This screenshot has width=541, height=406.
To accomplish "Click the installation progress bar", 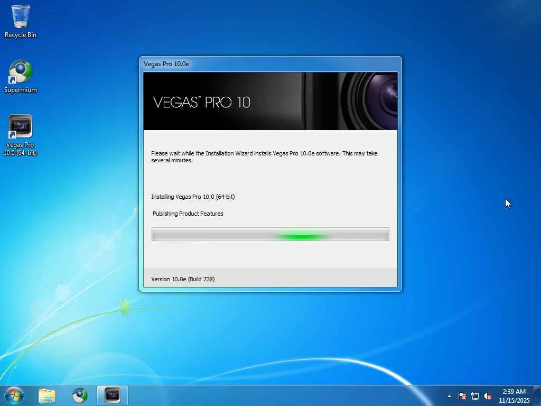I will [x=270, y=234].
